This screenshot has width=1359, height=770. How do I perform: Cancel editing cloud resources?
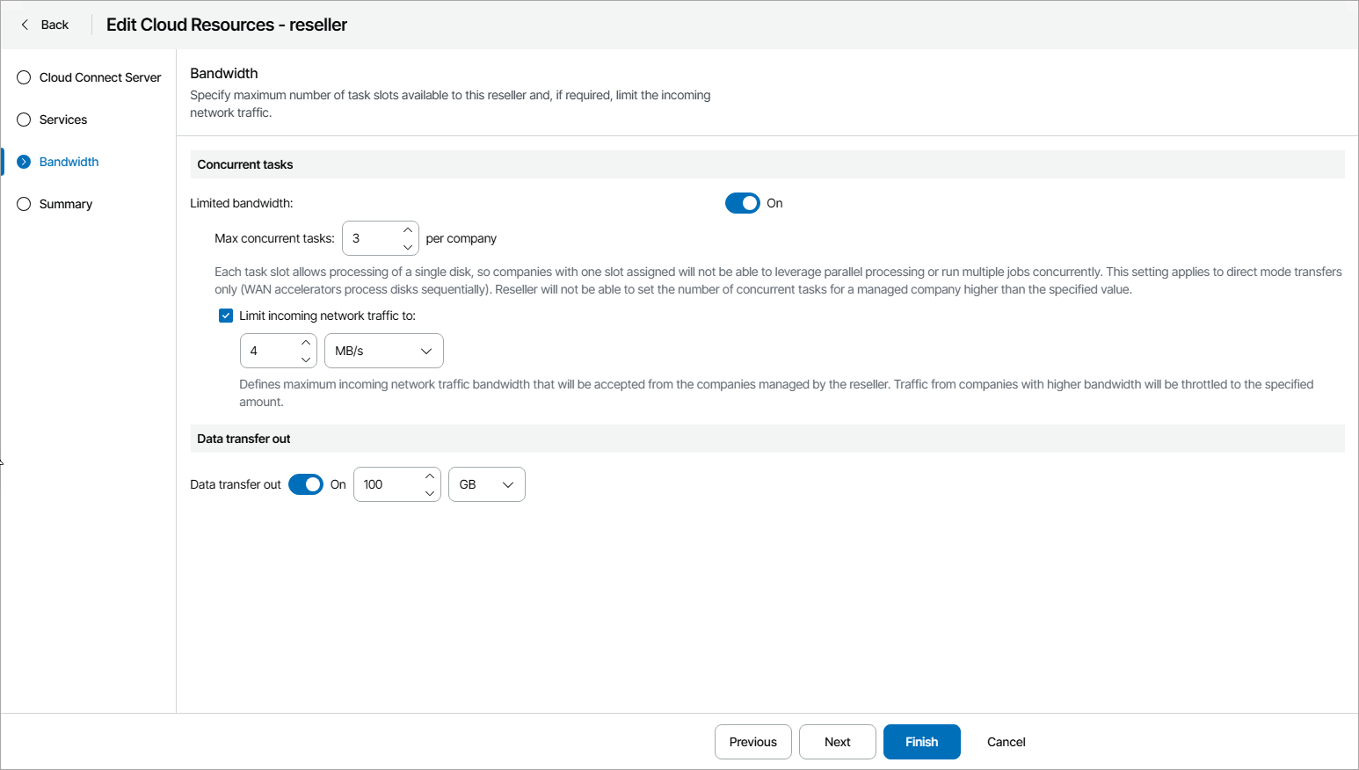click(x=1007, y=742)
